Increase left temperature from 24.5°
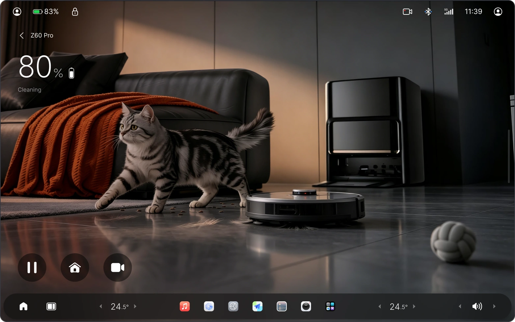Image resolution: width=515 pixels, height=322 pixels. pyautogui.click(x=135, y=306)
